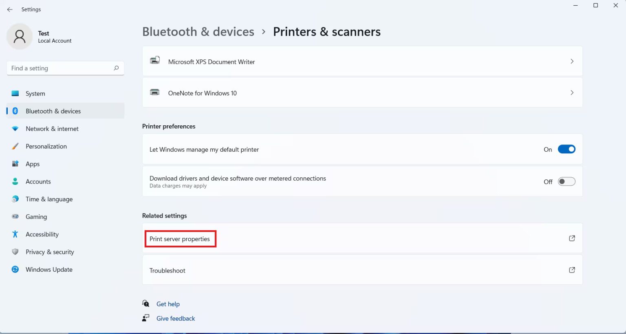Screen dimensions: 626x334
Task: Click the Get help headset icon
Action: point(145,303)
